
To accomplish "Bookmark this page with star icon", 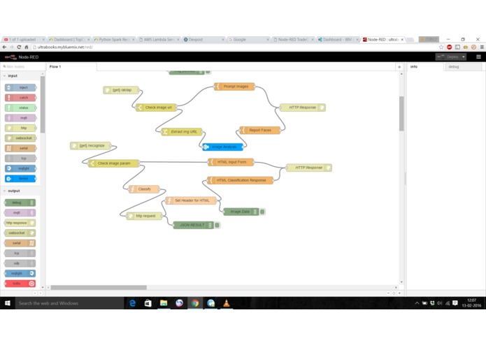I will tap(441, 47).
